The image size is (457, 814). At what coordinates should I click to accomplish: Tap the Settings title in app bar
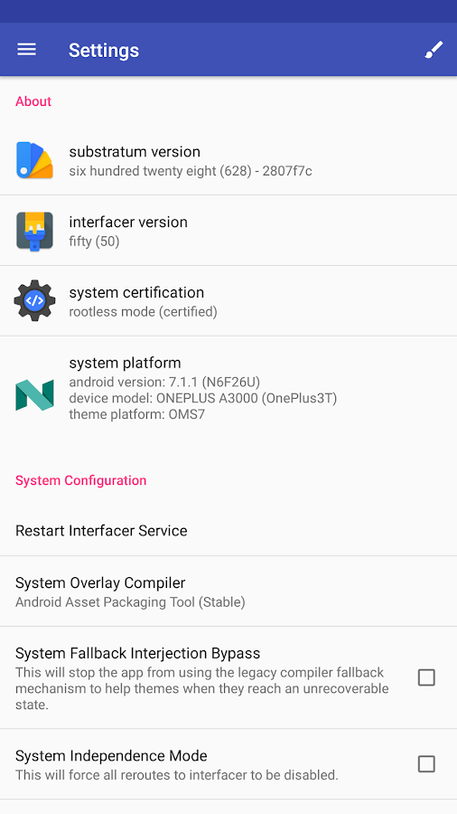point(104,51)
